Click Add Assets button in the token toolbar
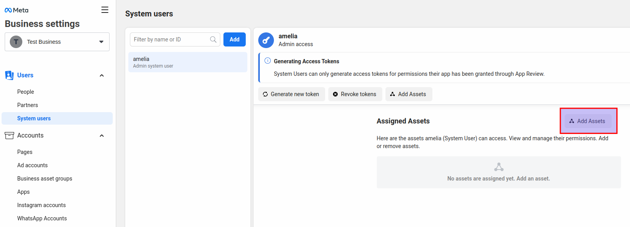630x227 pixels. tap(409, 94)
